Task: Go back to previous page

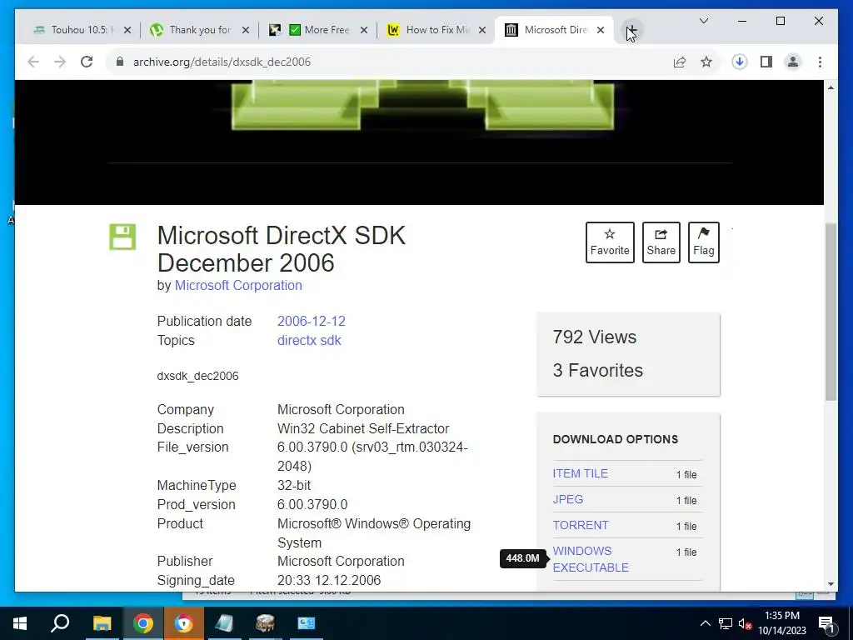Action: 33,62
